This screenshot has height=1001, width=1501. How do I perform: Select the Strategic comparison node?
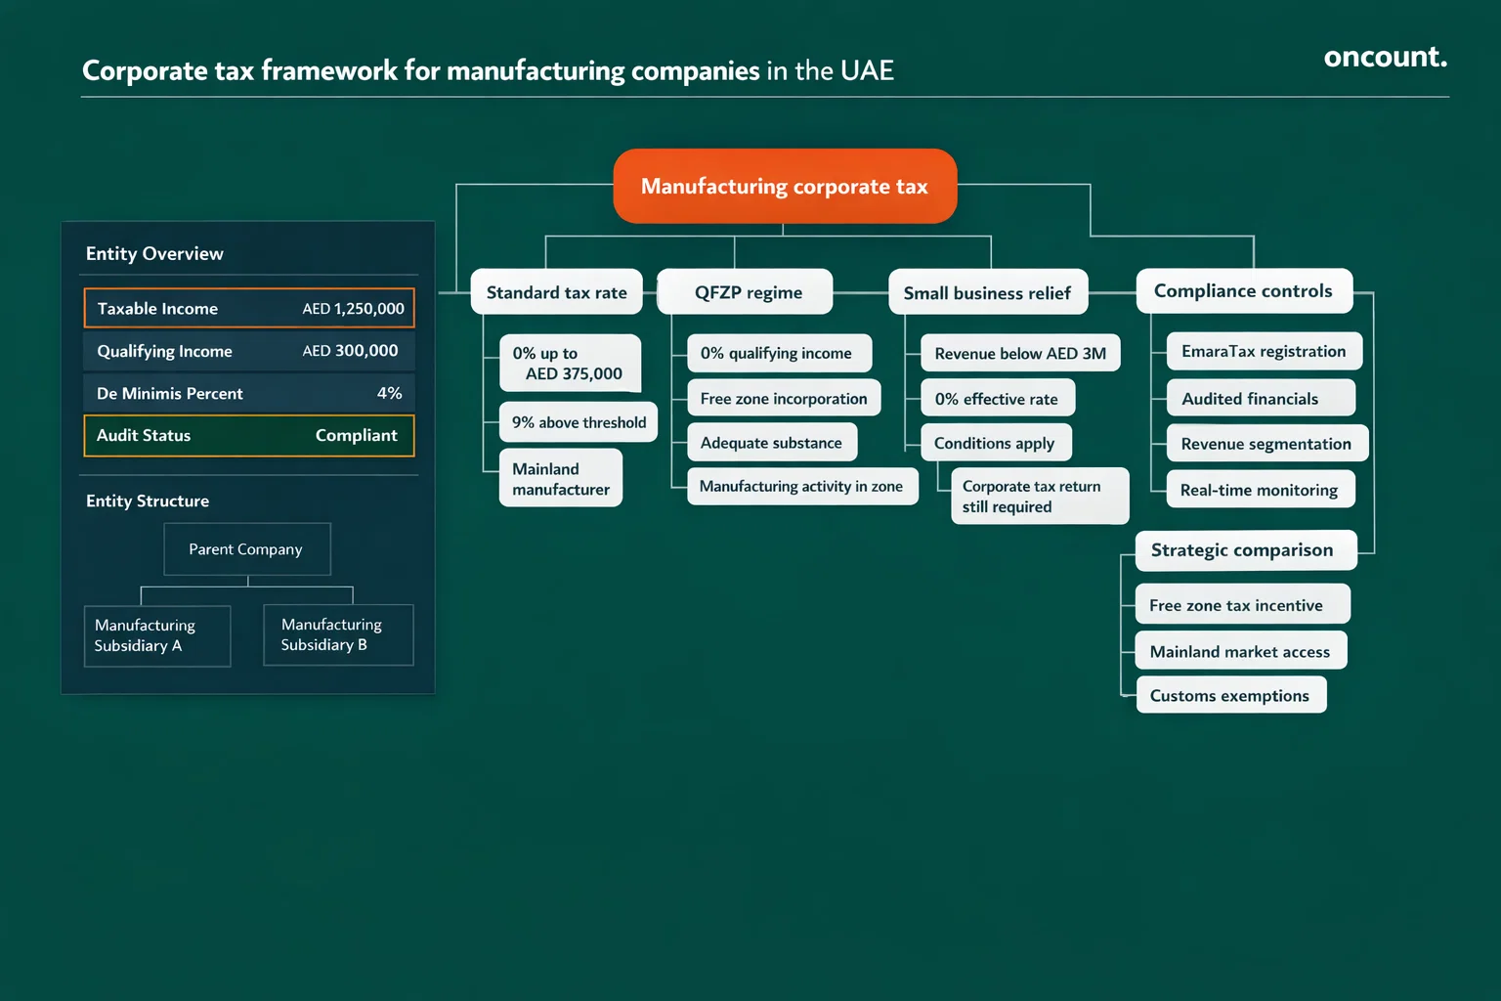pyautogui.click(x=1243, y=550)
